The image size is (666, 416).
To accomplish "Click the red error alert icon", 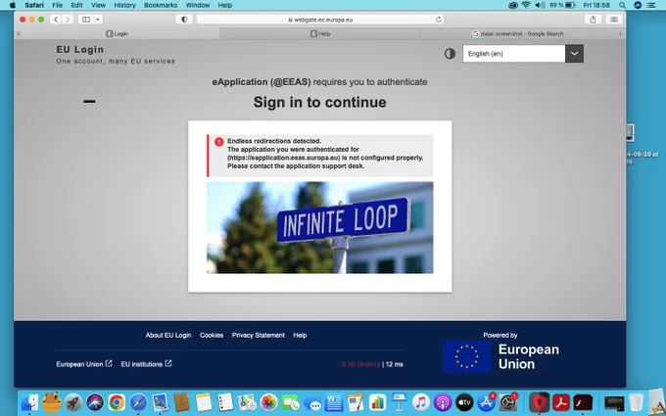I will coord(218,142).
